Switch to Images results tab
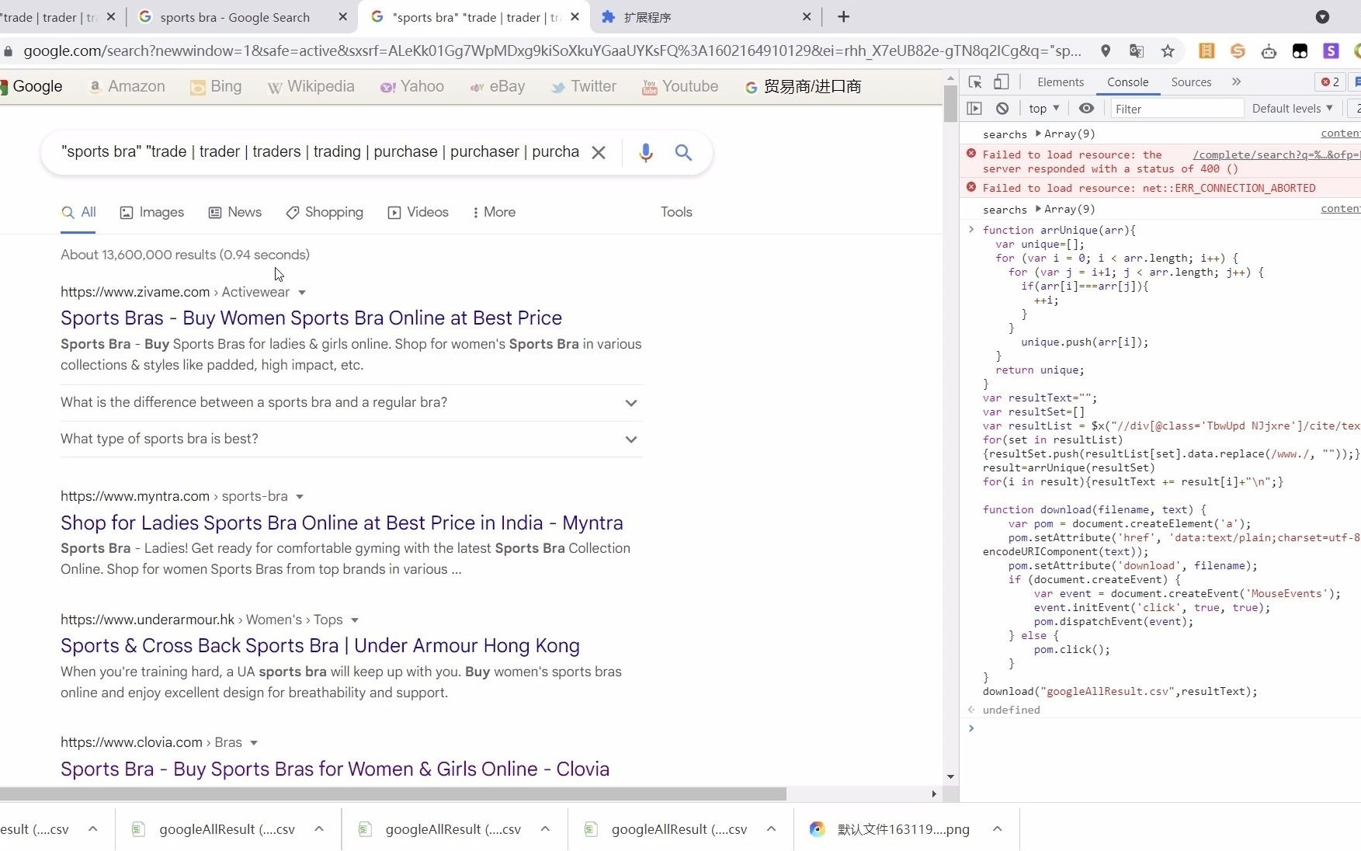The height and width of the screenshot is (851, 1361). pos(152,212)
